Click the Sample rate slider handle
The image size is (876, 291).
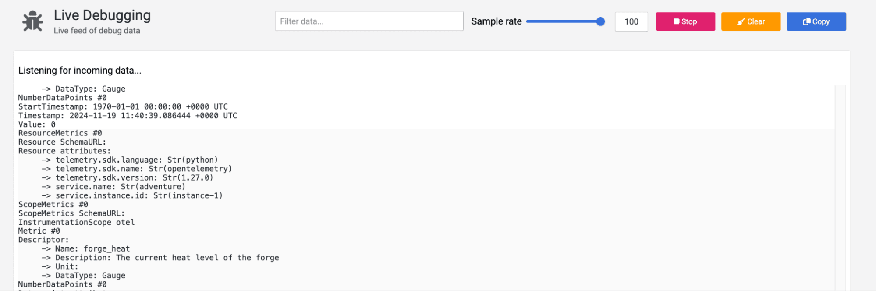[x=600, y=21]
